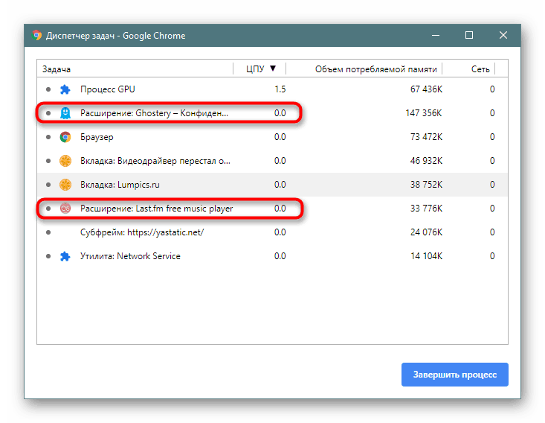Select the Утилита: Network Service row

tap(130, 256)
